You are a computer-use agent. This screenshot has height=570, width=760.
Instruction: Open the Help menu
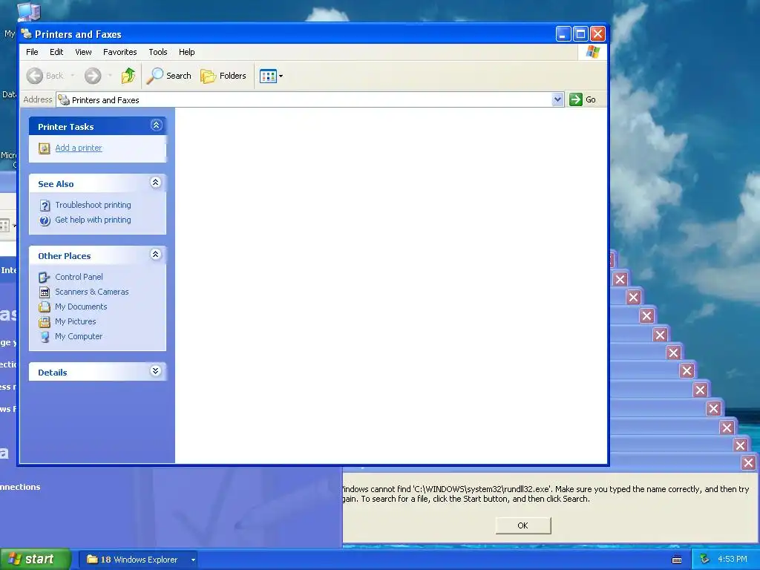pos(186,52)
